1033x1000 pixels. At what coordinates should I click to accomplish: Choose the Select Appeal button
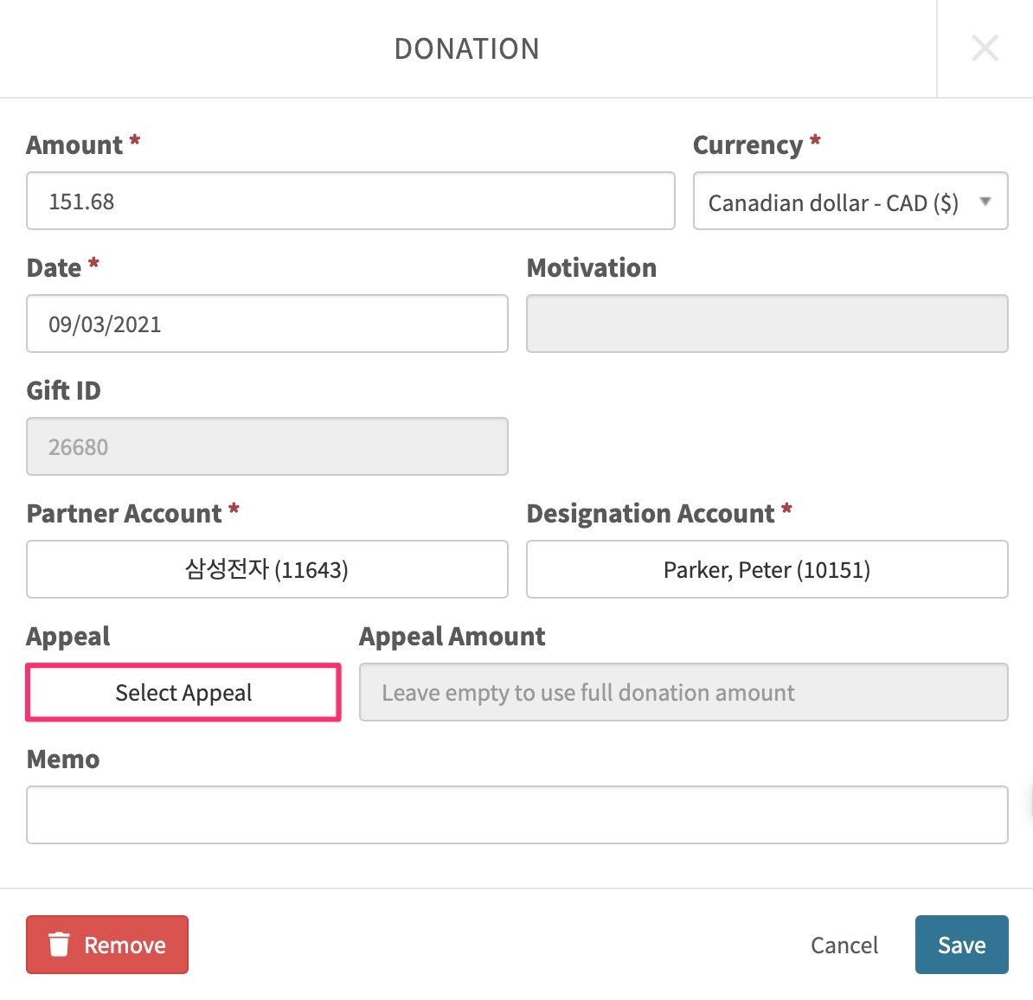pos(183,692)
